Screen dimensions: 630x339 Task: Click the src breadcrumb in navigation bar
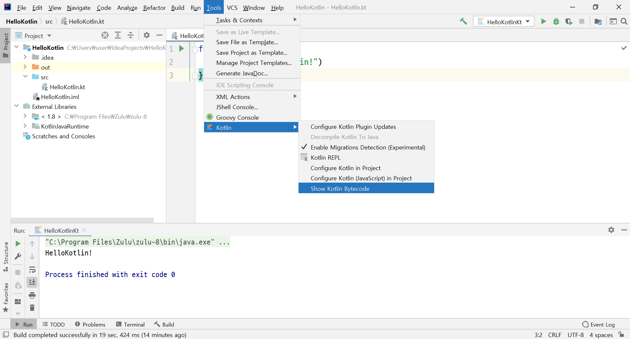(x=49, y=21)
